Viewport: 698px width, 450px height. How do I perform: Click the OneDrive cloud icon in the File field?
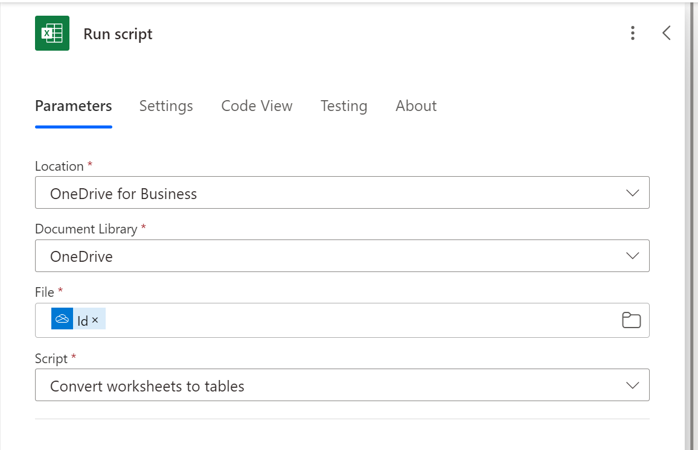[x=62, y=319]
